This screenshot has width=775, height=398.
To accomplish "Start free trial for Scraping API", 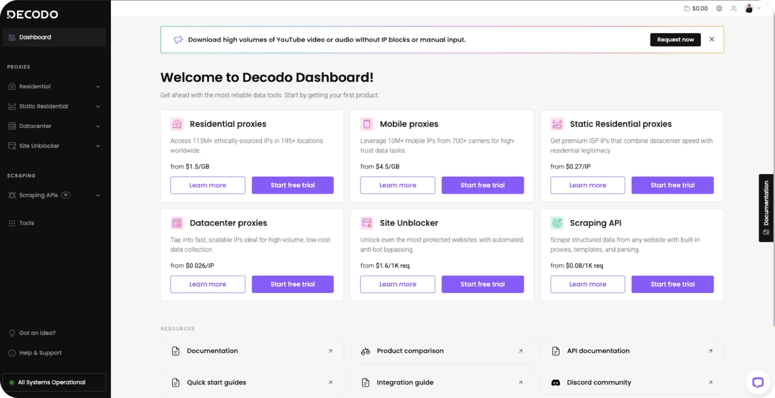I will pyautogui.click(x=672, y=284).
